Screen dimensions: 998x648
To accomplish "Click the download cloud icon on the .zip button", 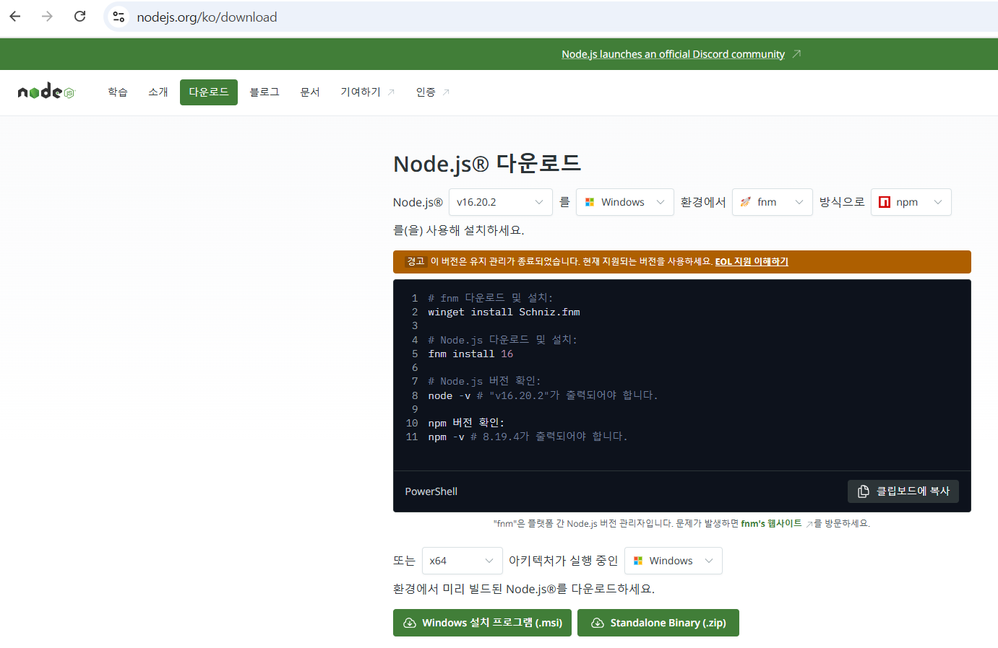I will pyautogui.click(x=598, y=623).
